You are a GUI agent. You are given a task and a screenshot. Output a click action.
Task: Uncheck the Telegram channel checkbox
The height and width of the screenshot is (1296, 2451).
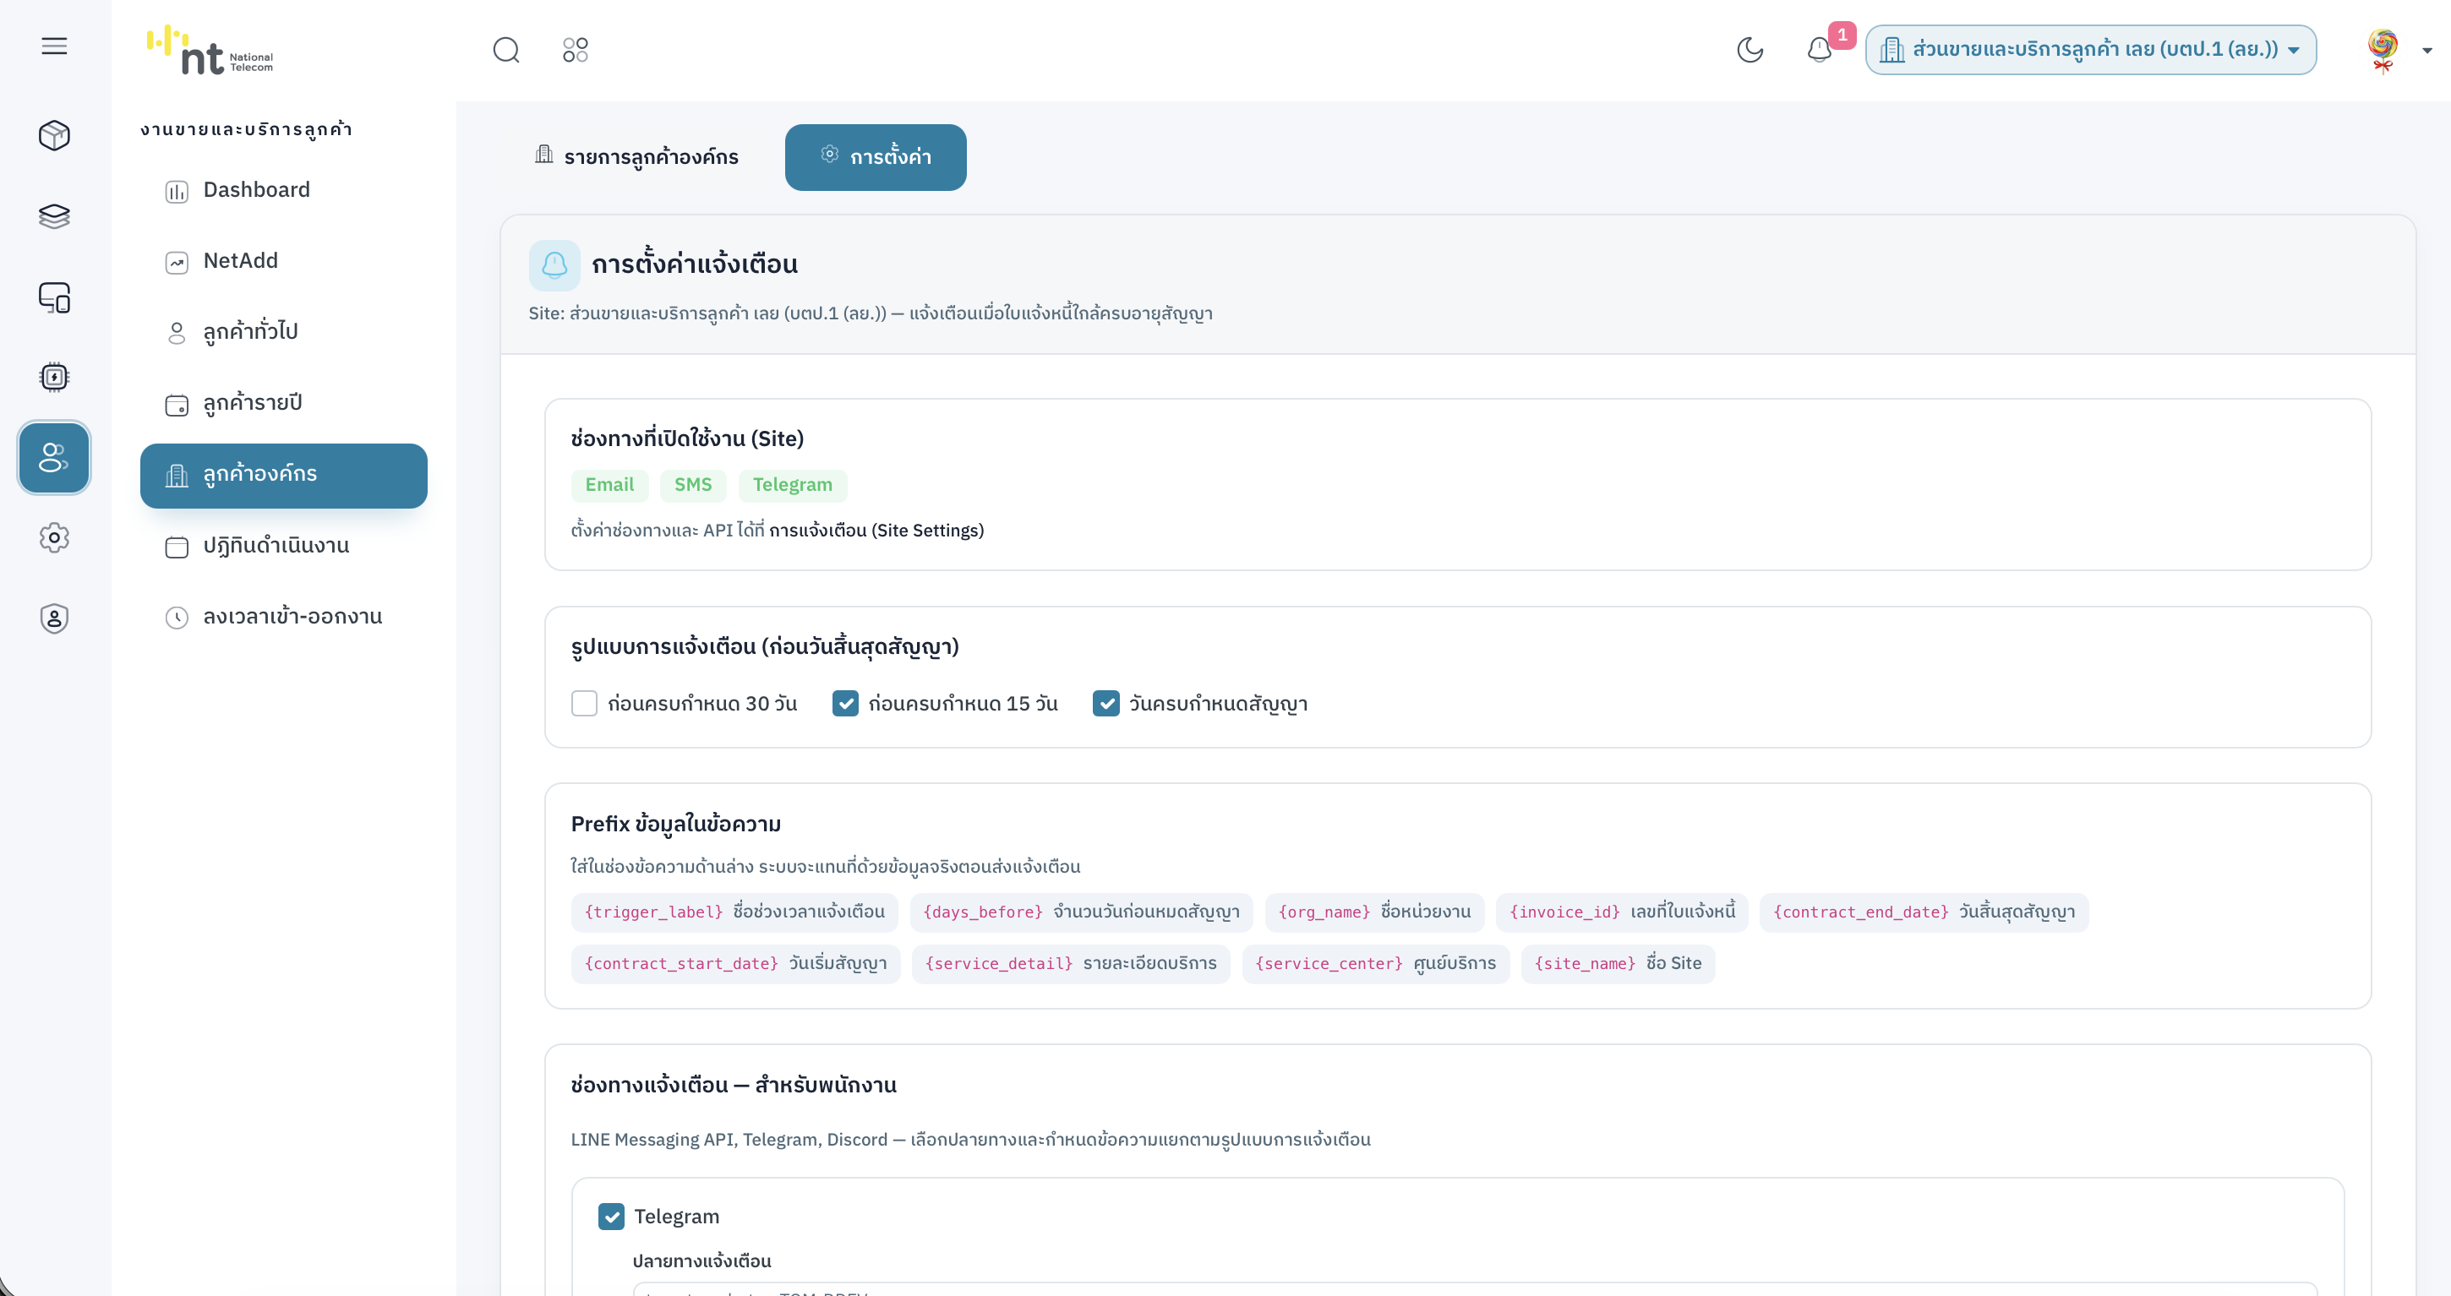click(x=611, y=1216)
